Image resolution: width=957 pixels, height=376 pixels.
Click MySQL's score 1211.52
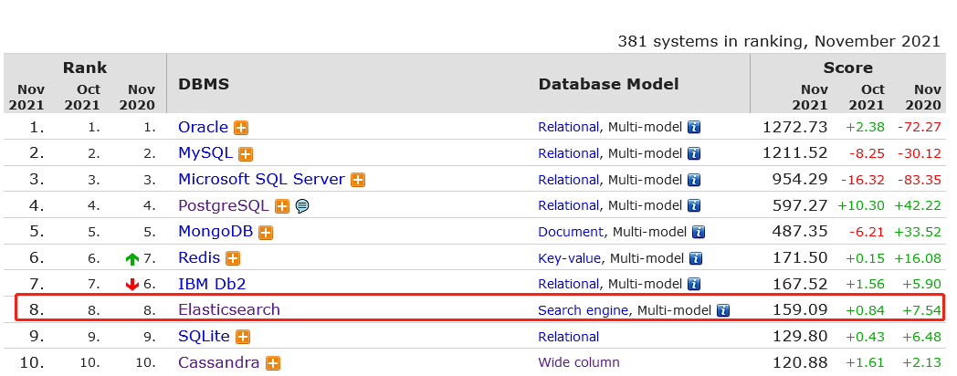pos(794,153)
